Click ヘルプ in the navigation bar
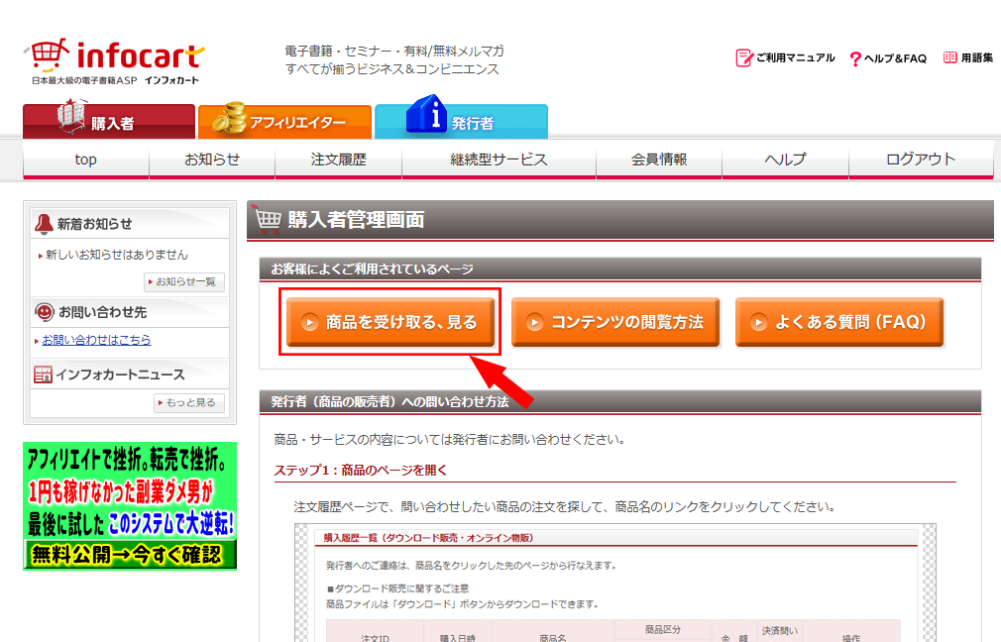Screen dimensions: 1001x642 785,160
